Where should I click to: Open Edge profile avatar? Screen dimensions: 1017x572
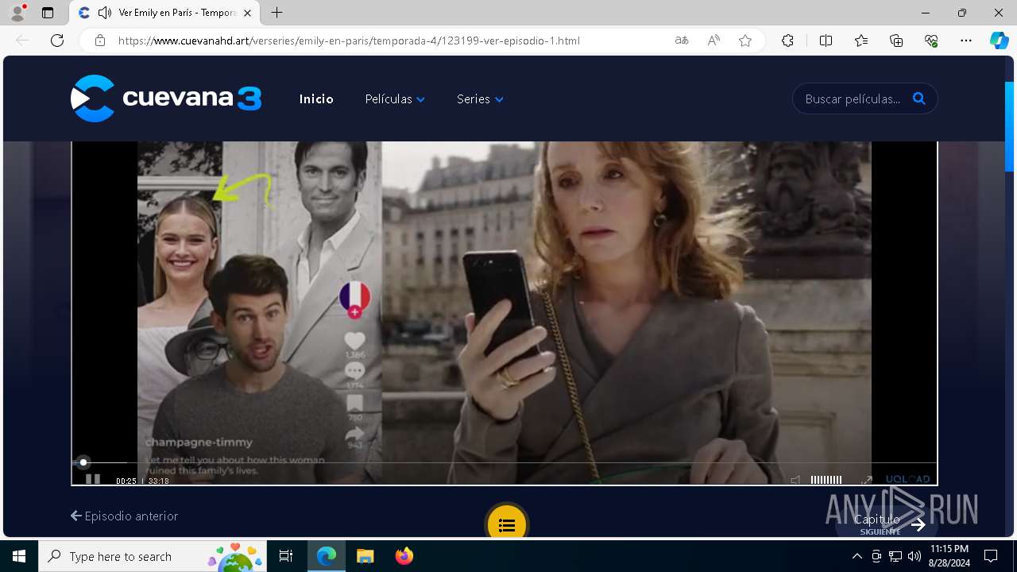[17, 13]
